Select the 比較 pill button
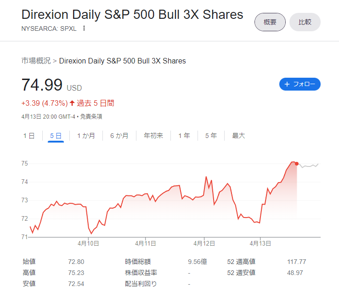Image resolution: width=339 pixels, height=292 pixels. coord(305,22)
